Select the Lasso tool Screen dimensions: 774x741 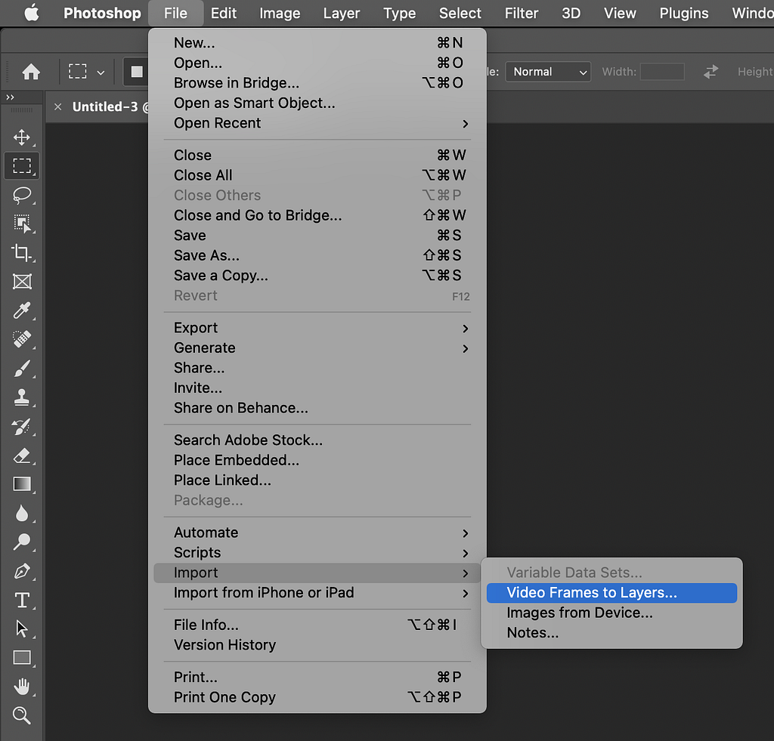(x=22, y=196)
